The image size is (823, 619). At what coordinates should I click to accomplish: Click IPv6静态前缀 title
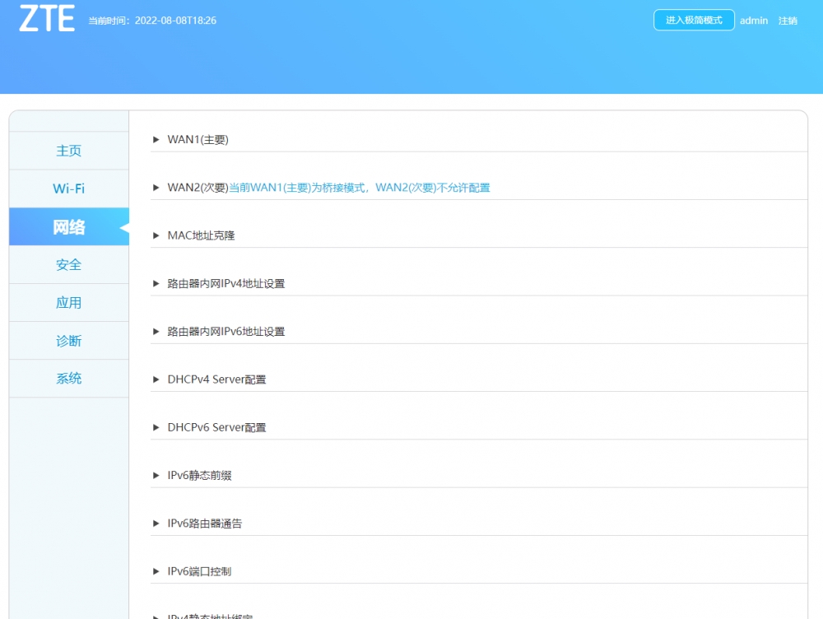coord(199,476)
